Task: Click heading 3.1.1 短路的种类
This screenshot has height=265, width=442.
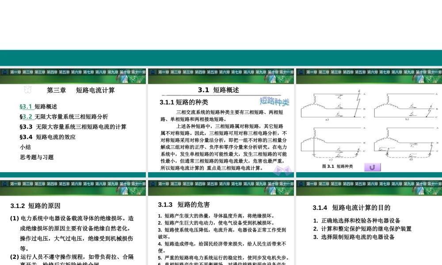Action: click(x=184, y=102)
